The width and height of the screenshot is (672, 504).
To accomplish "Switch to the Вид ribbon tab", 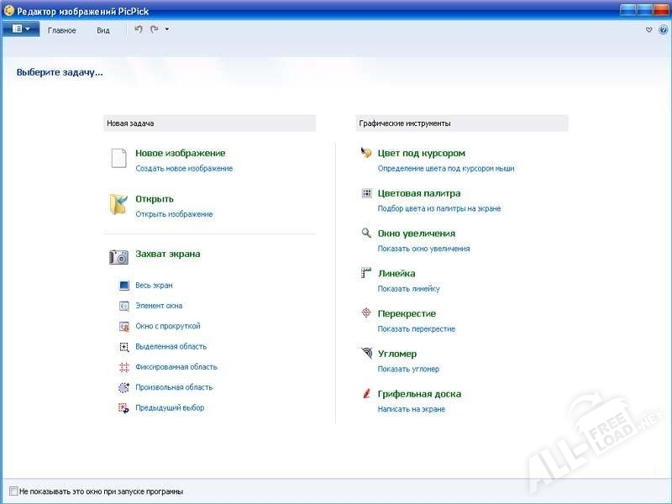I will (x=103, y=30).
